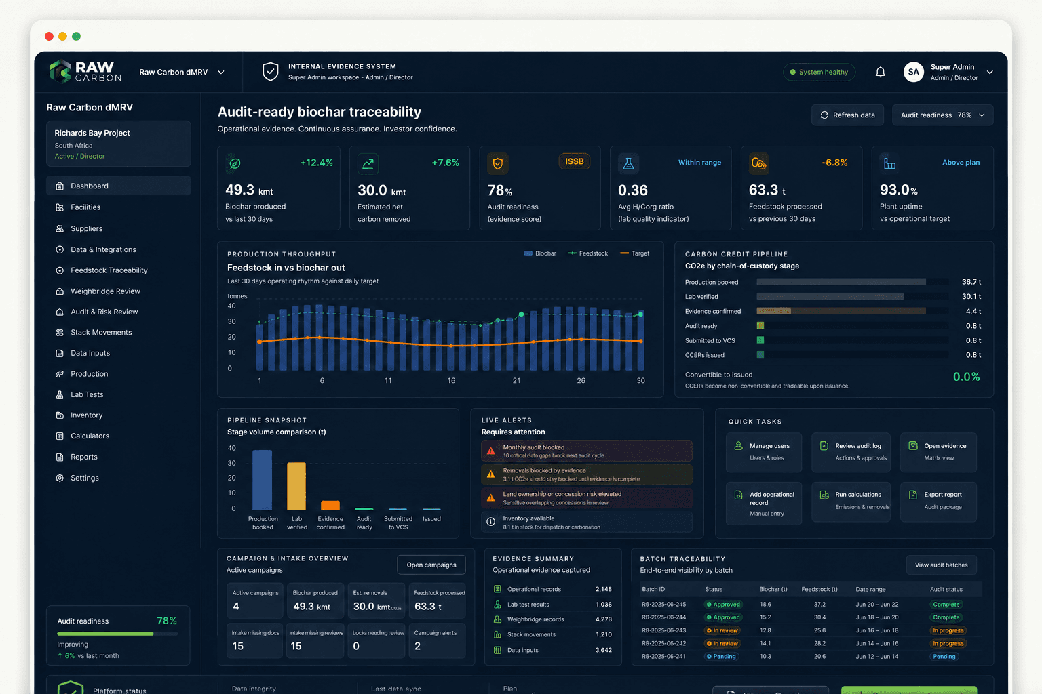Click the System healthy status badge
The height and width of the screenshot is (694, 1042).
[819, 72]
